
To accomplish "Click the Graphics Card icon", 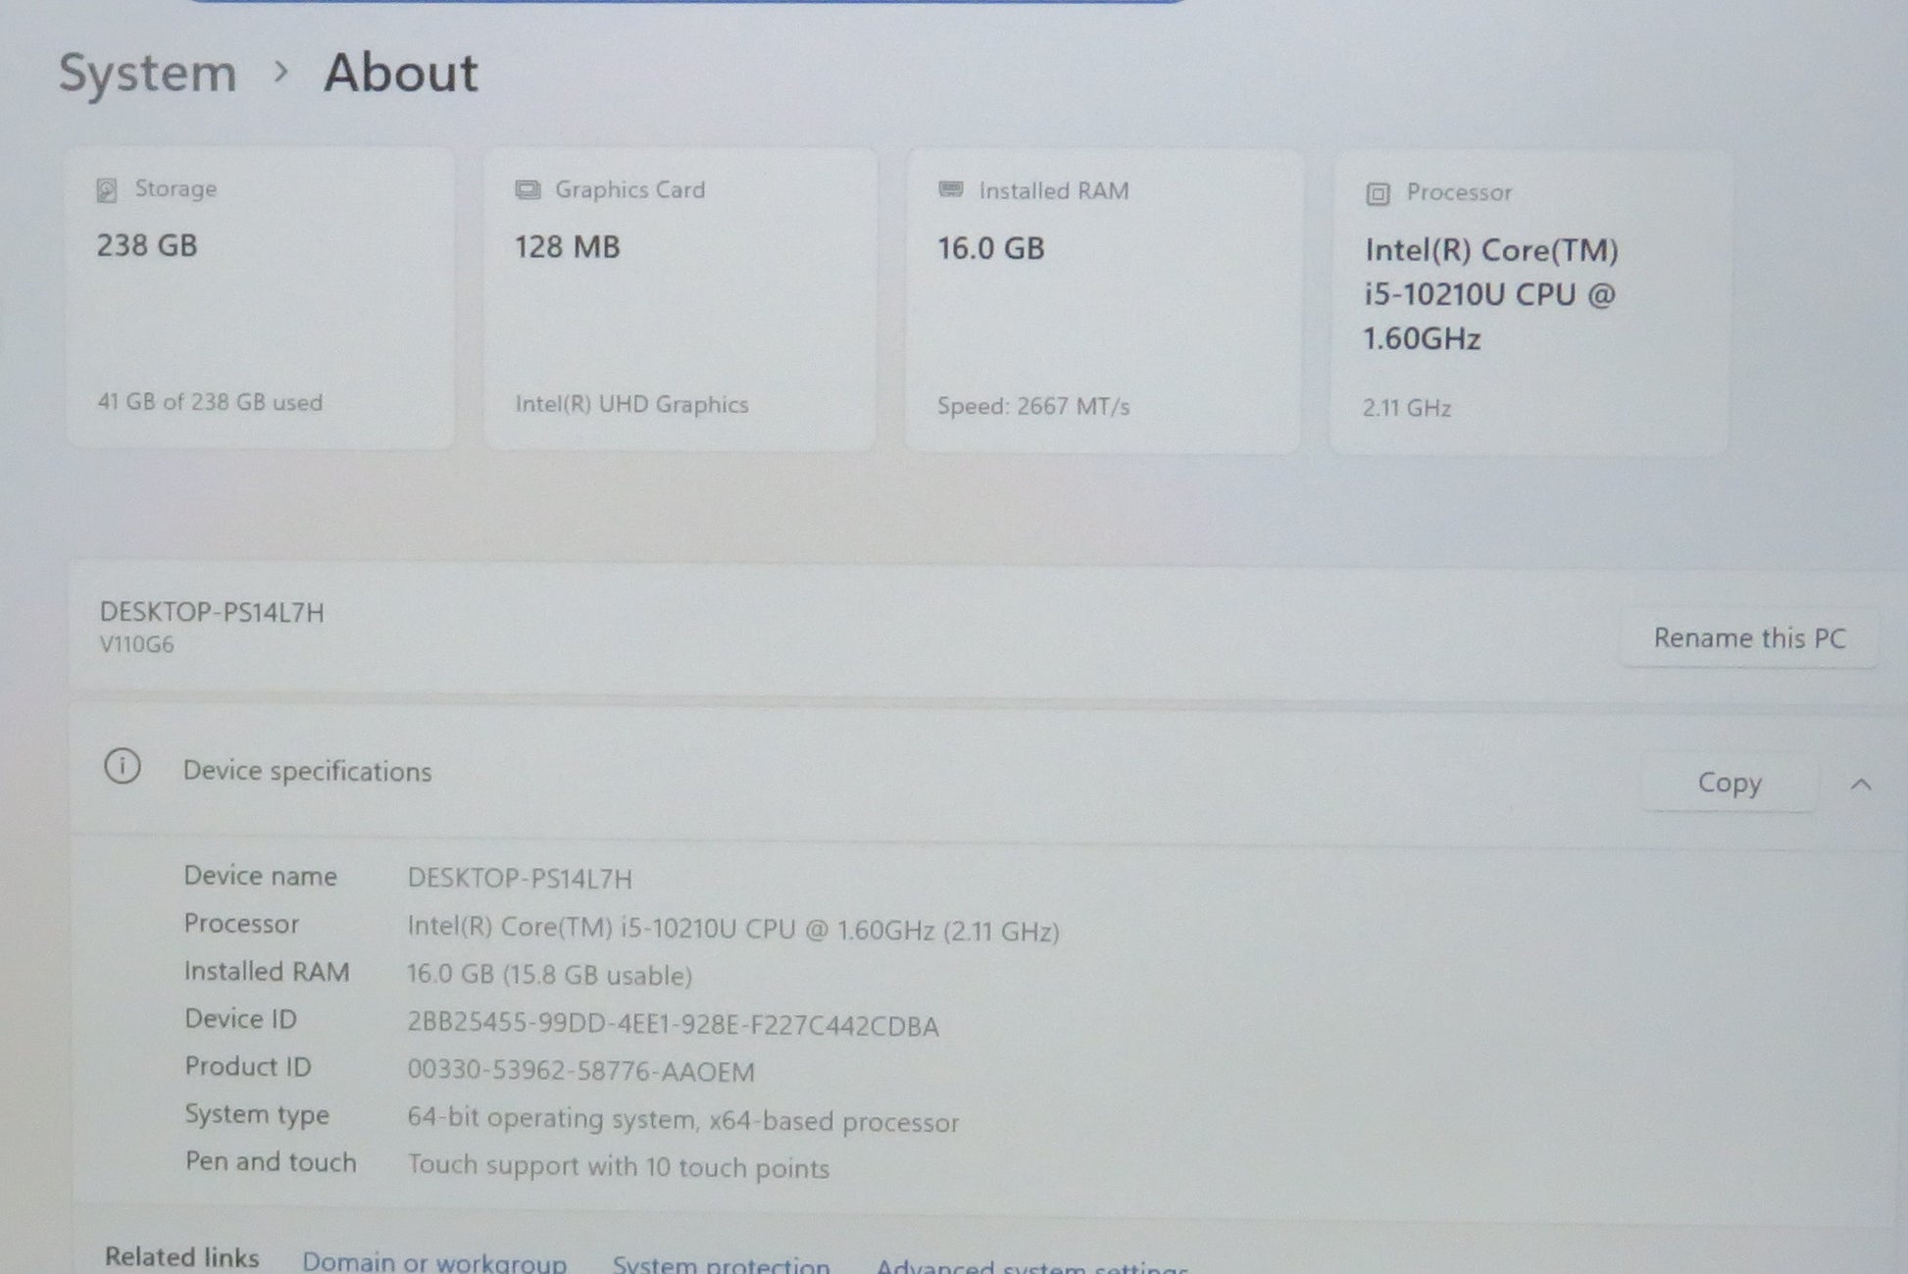I will (527, 190).
